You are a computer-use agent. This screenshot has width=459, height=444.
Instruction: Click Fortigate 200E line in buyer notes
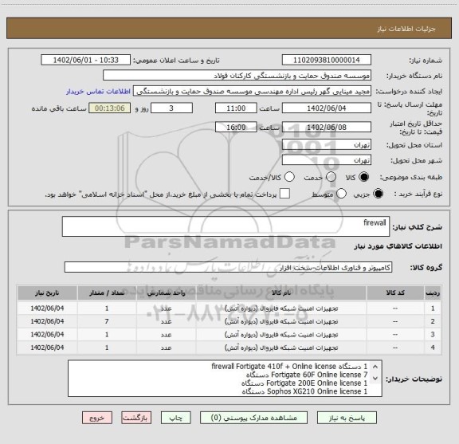[x=304, y=383]
